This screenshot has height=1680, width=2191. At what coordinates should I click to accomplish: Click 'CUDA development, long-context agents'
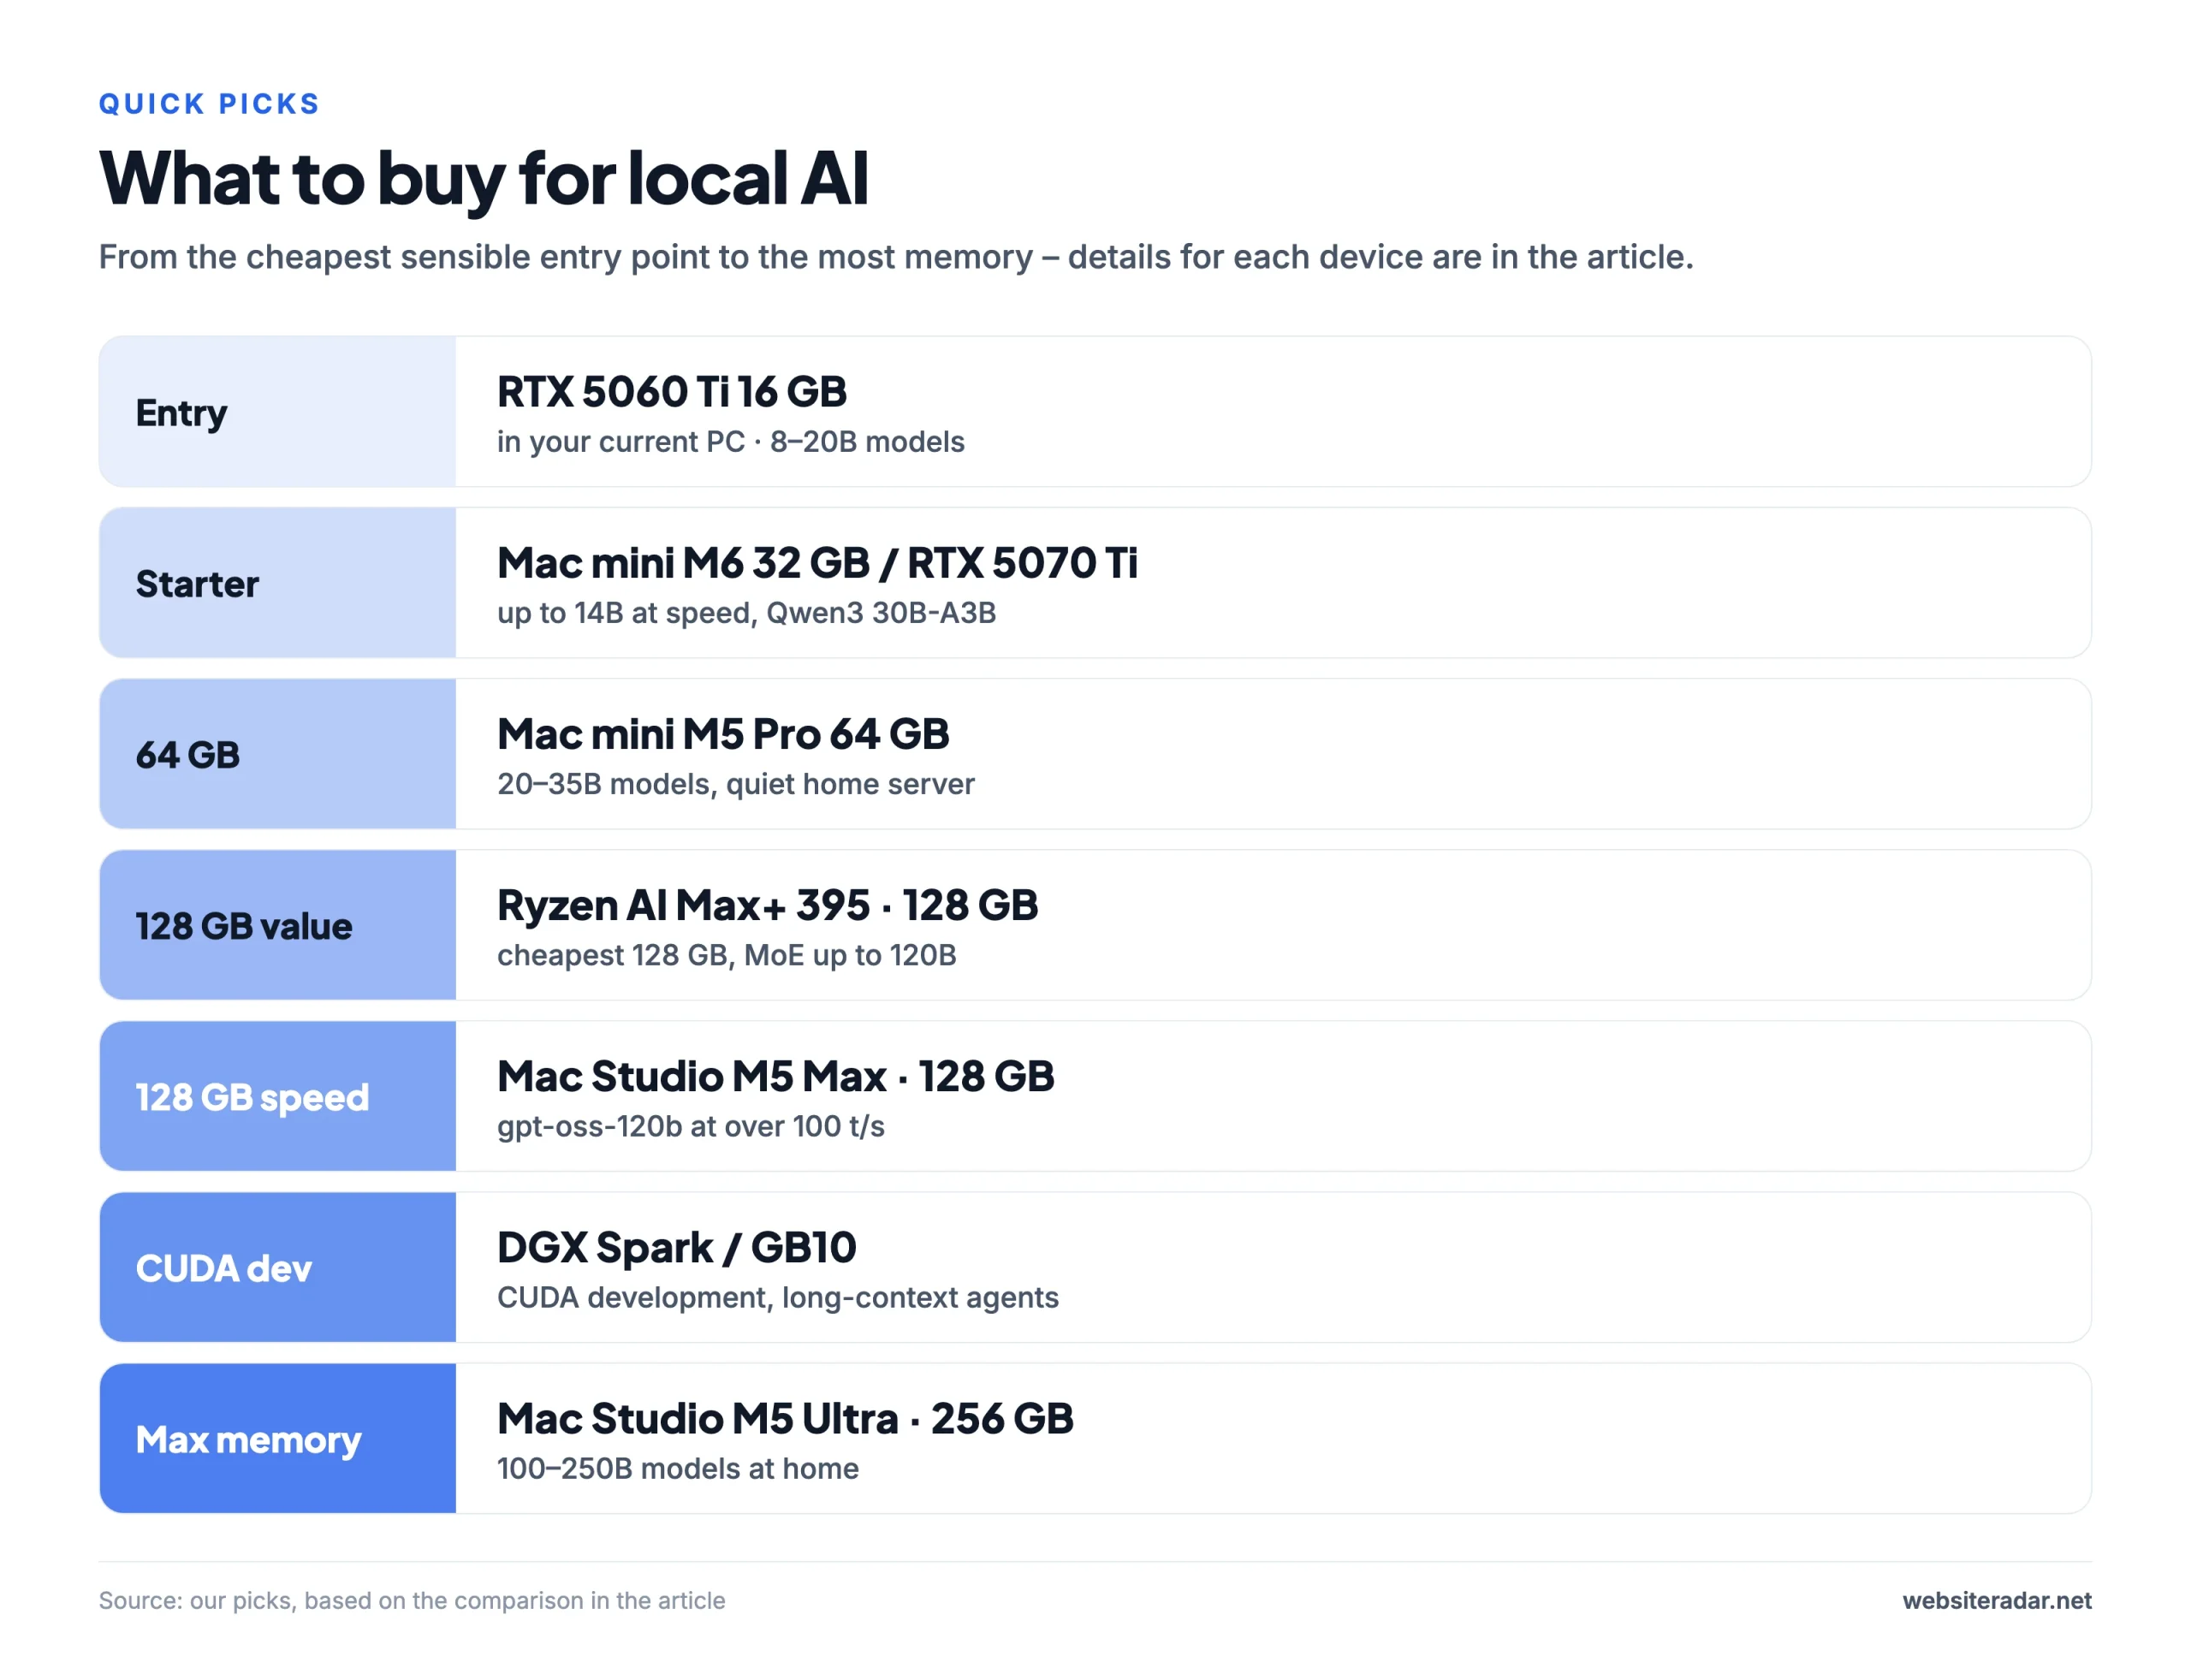click(x=777, y=1298)
